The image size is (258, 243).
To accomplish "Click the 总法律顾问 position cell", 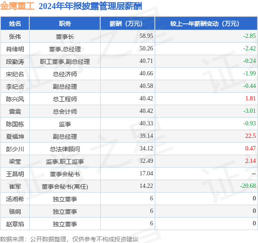I will (x=65, y=150).
